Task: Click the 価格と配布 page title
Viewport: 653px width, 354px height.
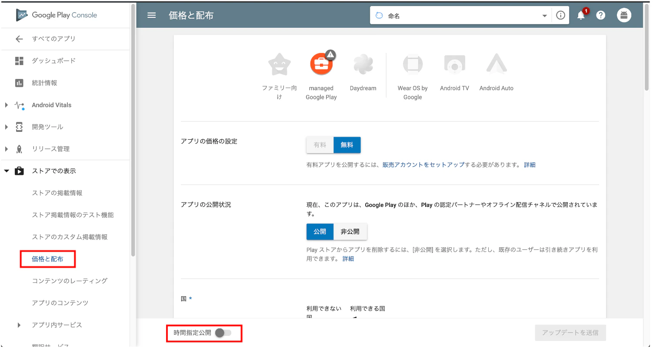Action: coord(191,16)
